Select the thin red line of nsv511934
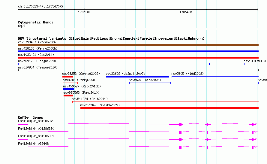Viewport: 267px width, 164px height. 165,102
